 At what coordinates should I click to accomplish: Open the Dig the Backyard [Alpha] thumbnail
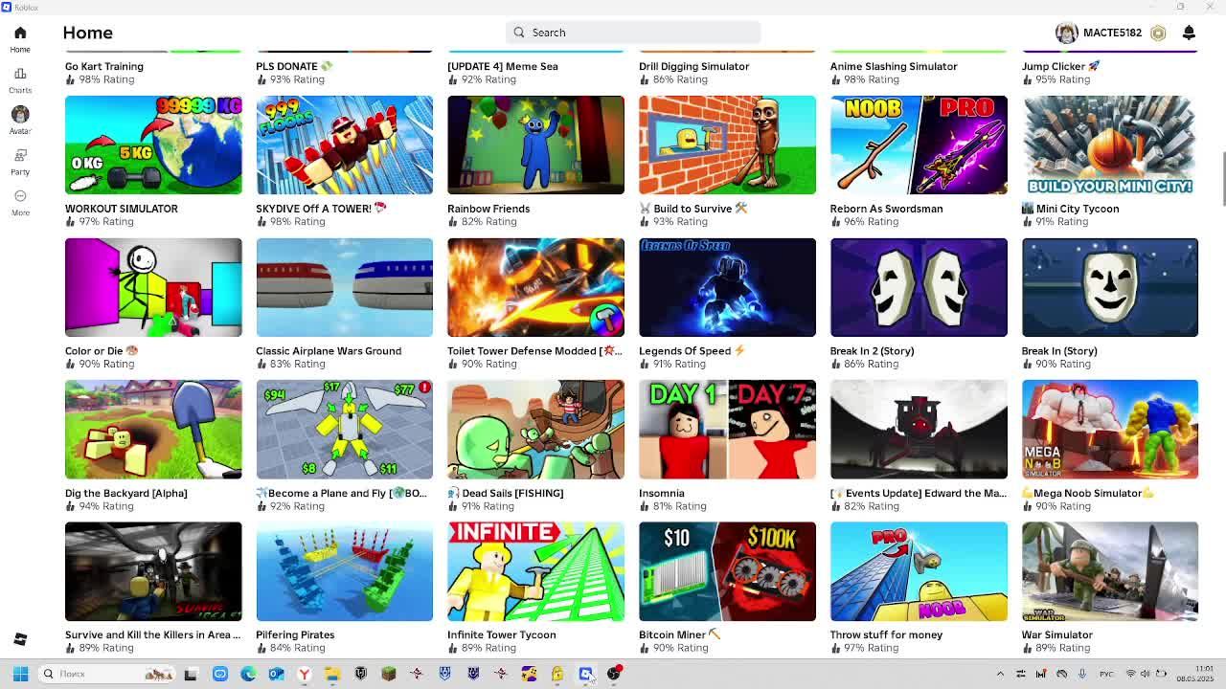[153, 430]
